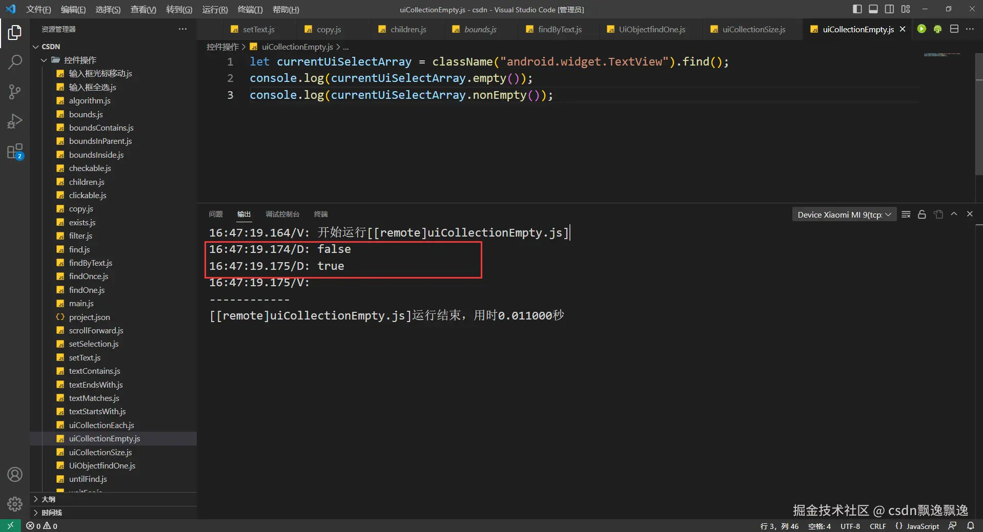Open the 终端(T) menu in menu bar
Screen dimensions: 983x532
pos(250,9)
